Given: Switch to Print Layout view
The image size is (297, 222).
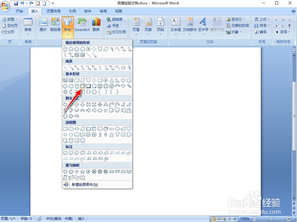Looking at the screenshot, I should point(214,219).
